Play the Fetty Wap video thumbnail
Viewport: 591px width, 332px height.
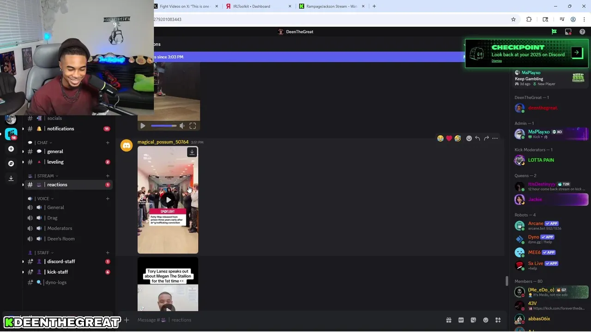[168, 200]
